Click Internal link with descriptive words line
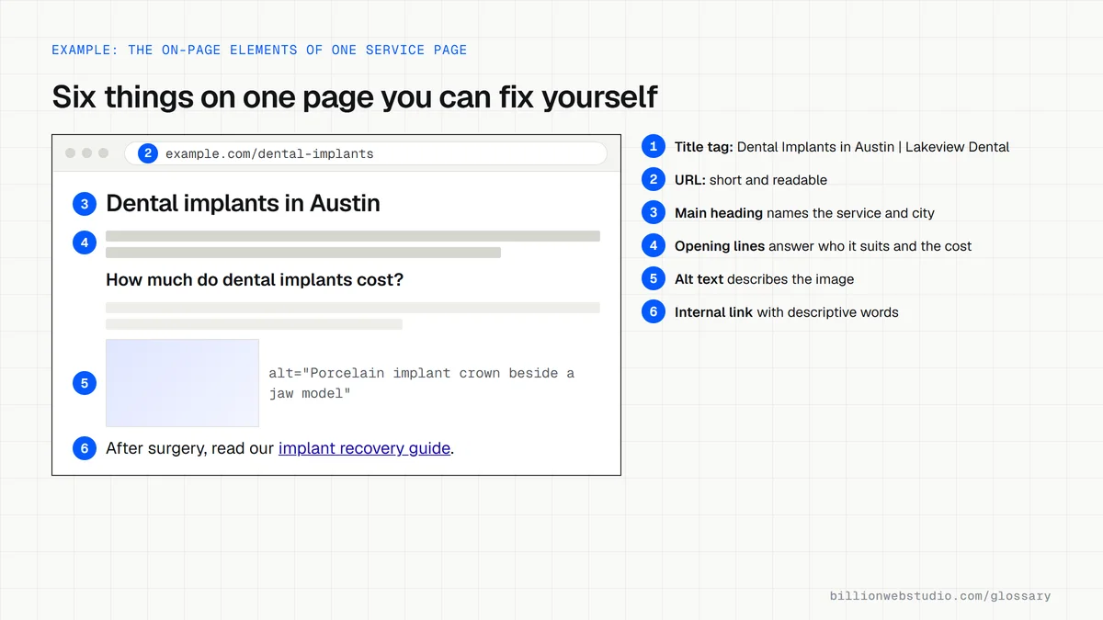 (787, 312)
